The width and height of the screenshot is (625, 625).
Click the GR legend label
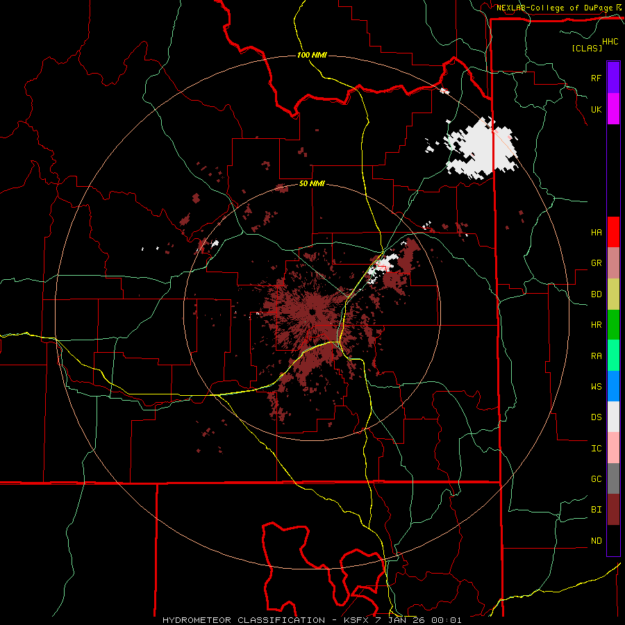(x=596, y=263)
